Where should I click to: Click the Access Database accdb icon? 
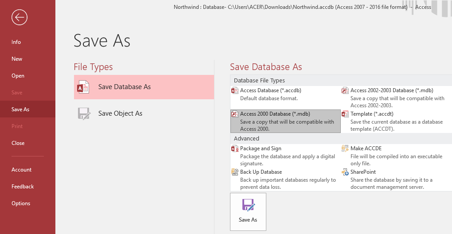pos(235,91)
